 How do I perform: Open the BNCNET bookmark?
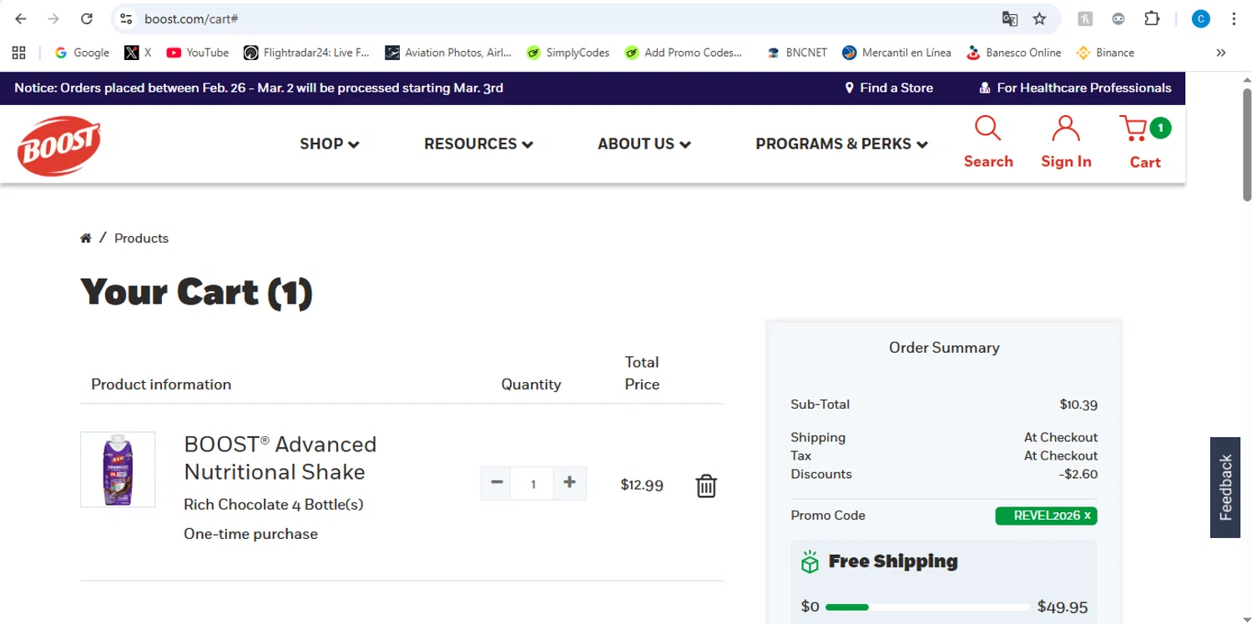797,53
